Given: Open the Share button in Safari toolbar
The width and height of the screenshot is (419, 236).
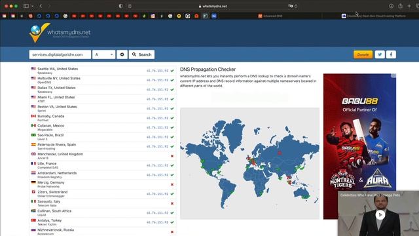Looking at the screenshot, I should (x=400, y=6).
